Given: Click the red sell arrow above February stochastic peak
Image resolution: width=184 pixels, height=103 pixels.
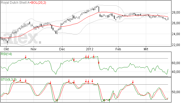Looking at the screenshot, I should [133, 82].
